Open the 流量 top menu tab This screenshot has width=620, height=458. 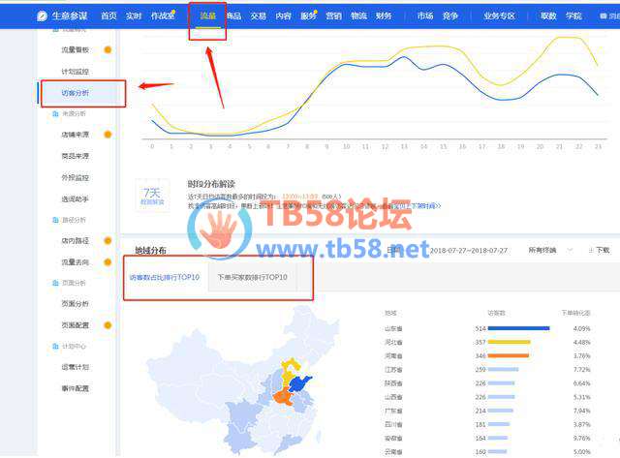tap(208, 16)
